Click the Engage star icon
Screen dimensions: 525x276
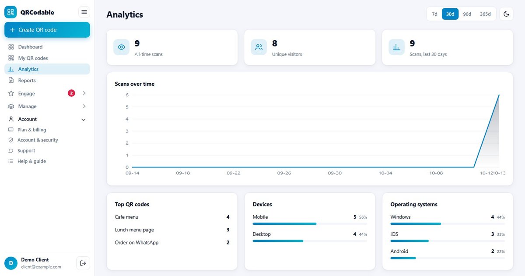pos(11,93)
